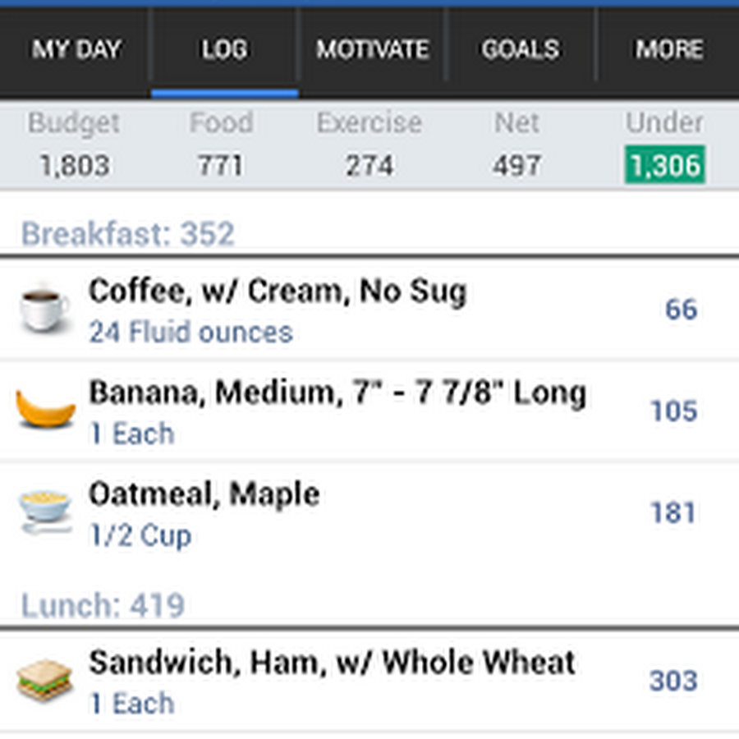This screenshot has height=739, width=739.
Task: Tap the oatmeal bowl icon
Action: click(x=45, y=511)
